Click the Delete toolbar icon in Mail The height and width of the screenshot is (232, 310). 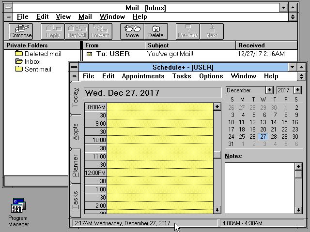click(156, 31)
